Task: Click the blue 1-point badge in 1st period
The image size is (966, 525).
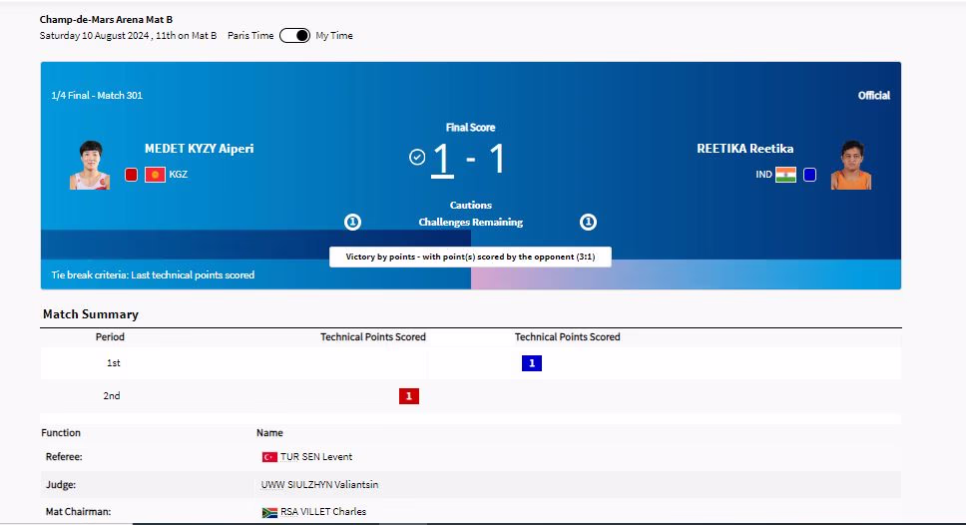Action: [x=531, y=363]
